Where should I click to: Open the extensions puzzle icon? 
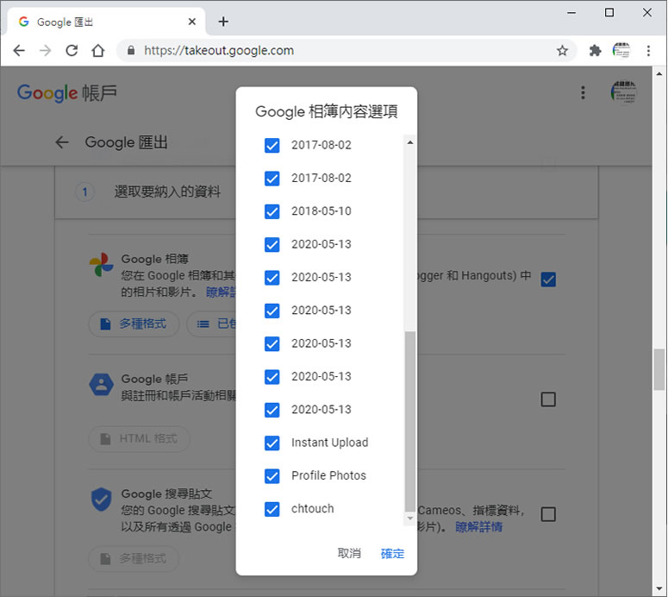click(x=595, y=51)
